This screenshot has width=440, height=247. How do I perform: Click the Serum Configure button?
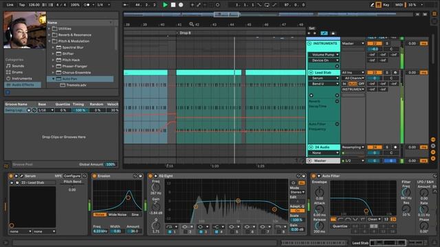71,176
